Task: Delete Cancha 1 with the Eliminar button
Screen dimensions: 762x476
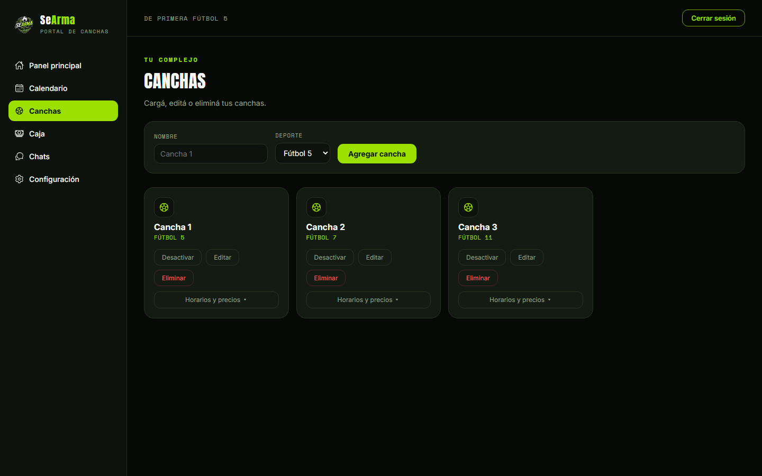Action: (174, 278)
